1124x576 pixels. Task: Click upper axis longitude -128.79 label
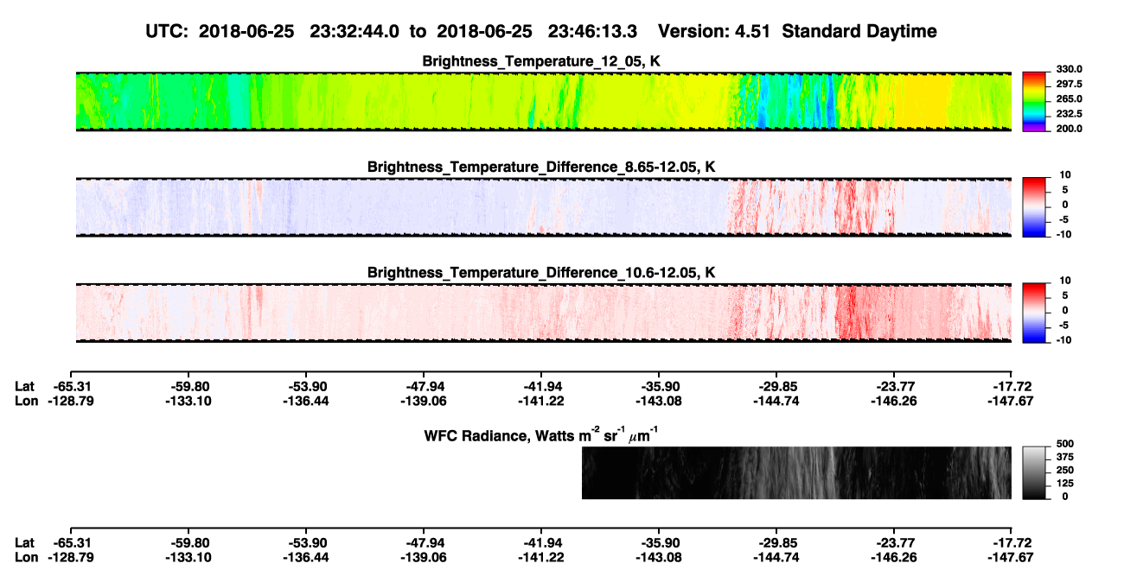pos(71,401)
